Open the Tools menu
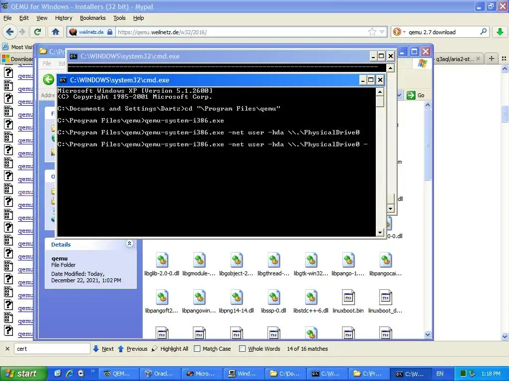The image size is (509, 381). [x=119, y=18]
